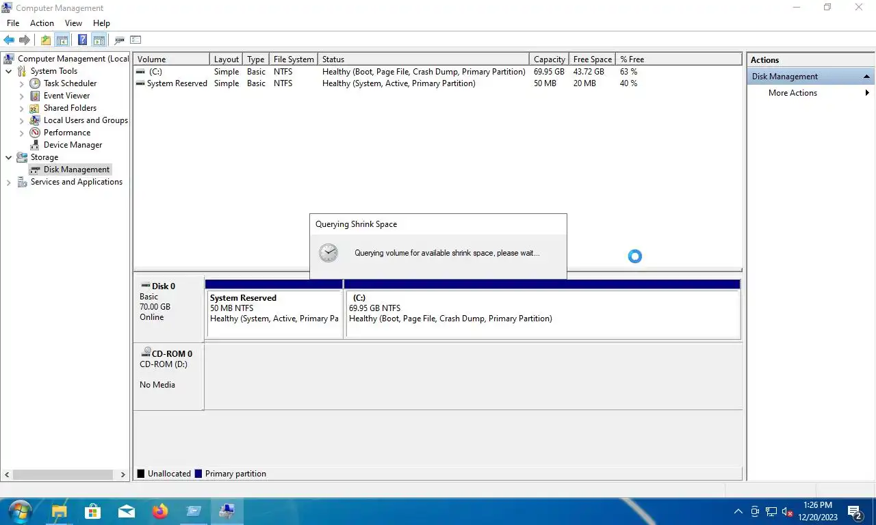The height and width of the screenshot is (525, 876).
Task: Collapse the System Tools node
Action: point(8,71)
